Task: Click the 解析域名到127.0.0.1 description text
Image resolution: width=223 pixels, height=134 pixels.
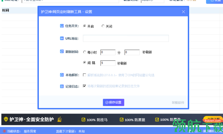Action: coord(121,75)
